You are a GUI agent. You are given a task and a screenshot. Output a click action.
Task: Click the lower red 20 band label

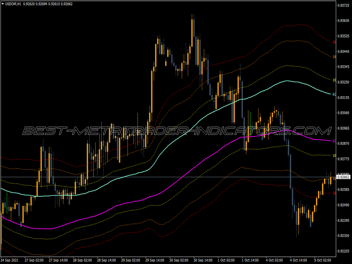(334, 193)
